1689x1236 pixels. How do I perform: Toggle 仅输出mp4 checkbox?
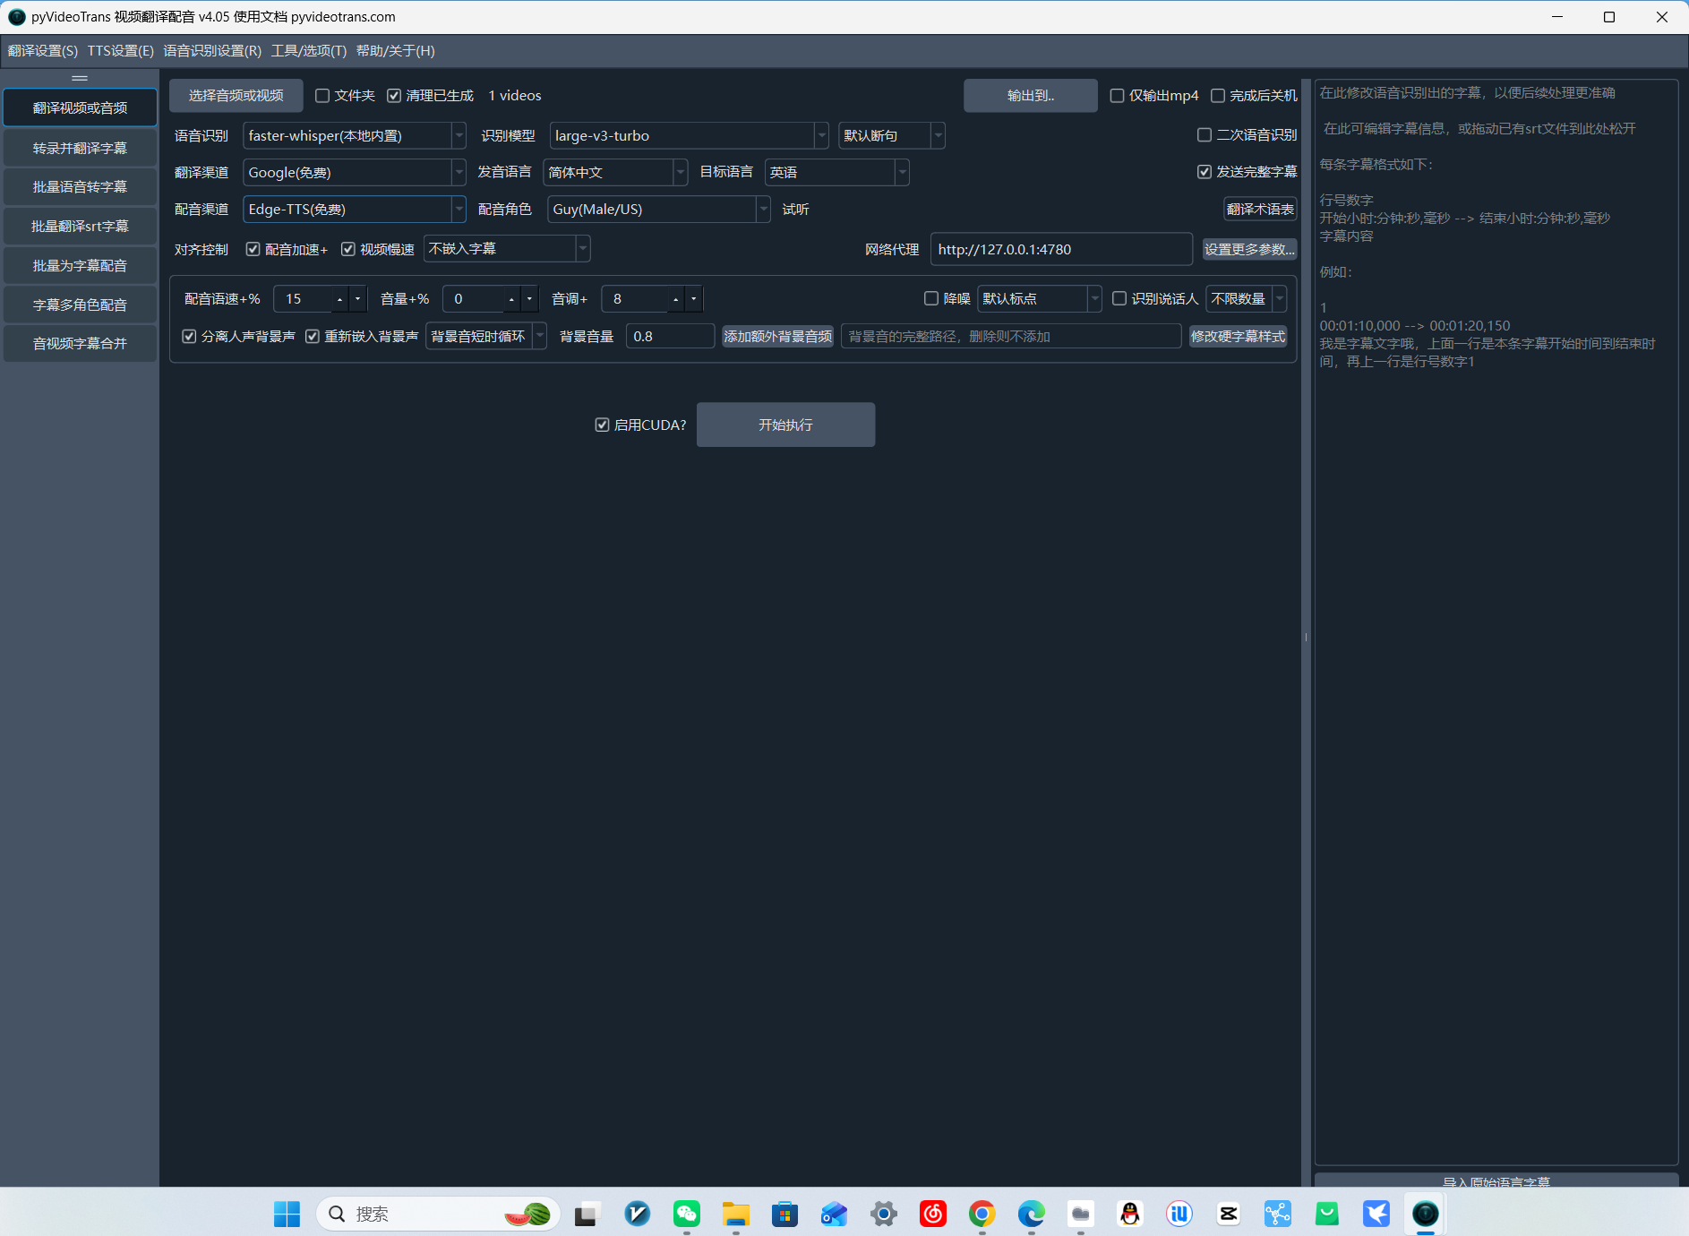point(1117,96)
